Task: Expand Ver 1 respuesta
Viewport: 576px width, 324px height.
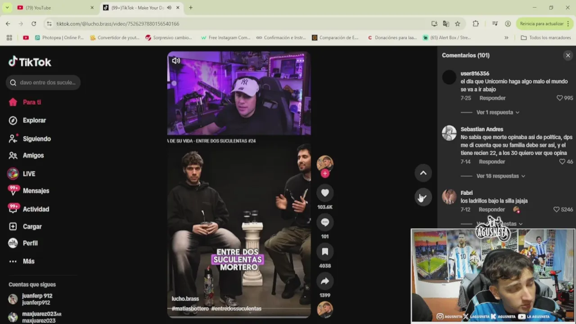Action: click(x=498, y=112)
